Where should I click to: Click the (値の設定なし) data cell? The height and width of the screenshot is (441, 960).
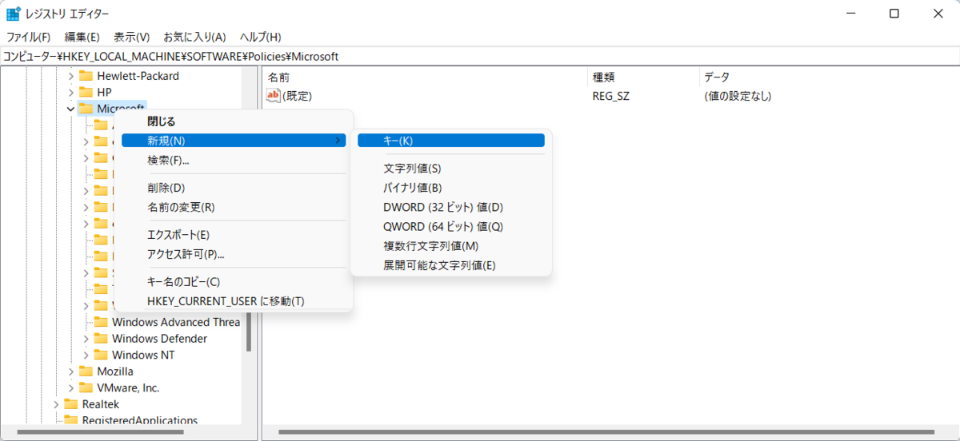tap(738, 96)
